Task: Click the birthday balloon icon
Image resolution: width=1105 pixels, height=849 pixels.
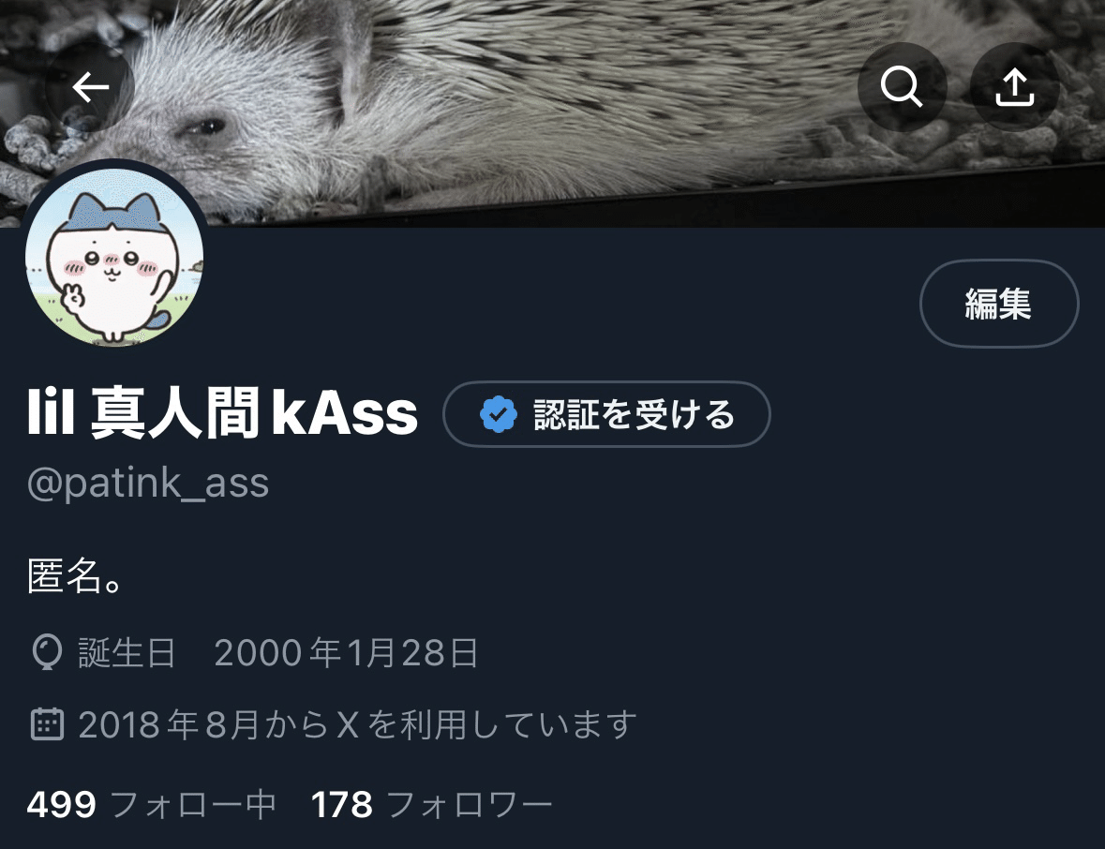Action: pos(47,652)
